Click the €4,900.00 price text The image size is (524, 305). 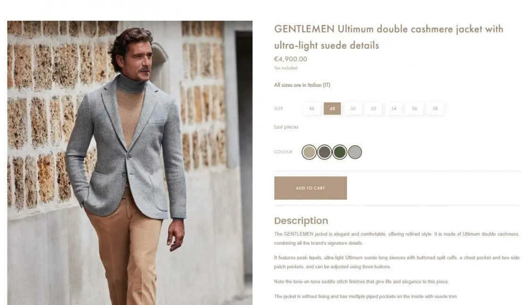click(x=290, y=59)
